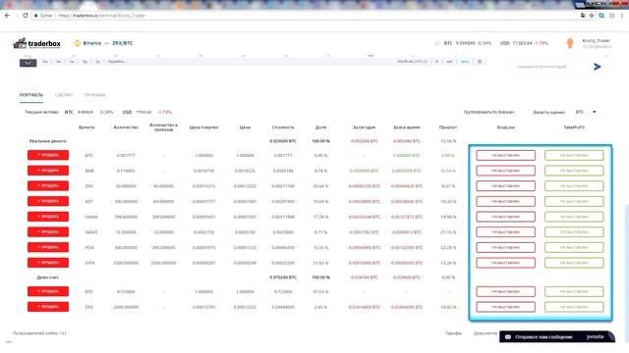Open the orange user avatar

click(570, 43)
